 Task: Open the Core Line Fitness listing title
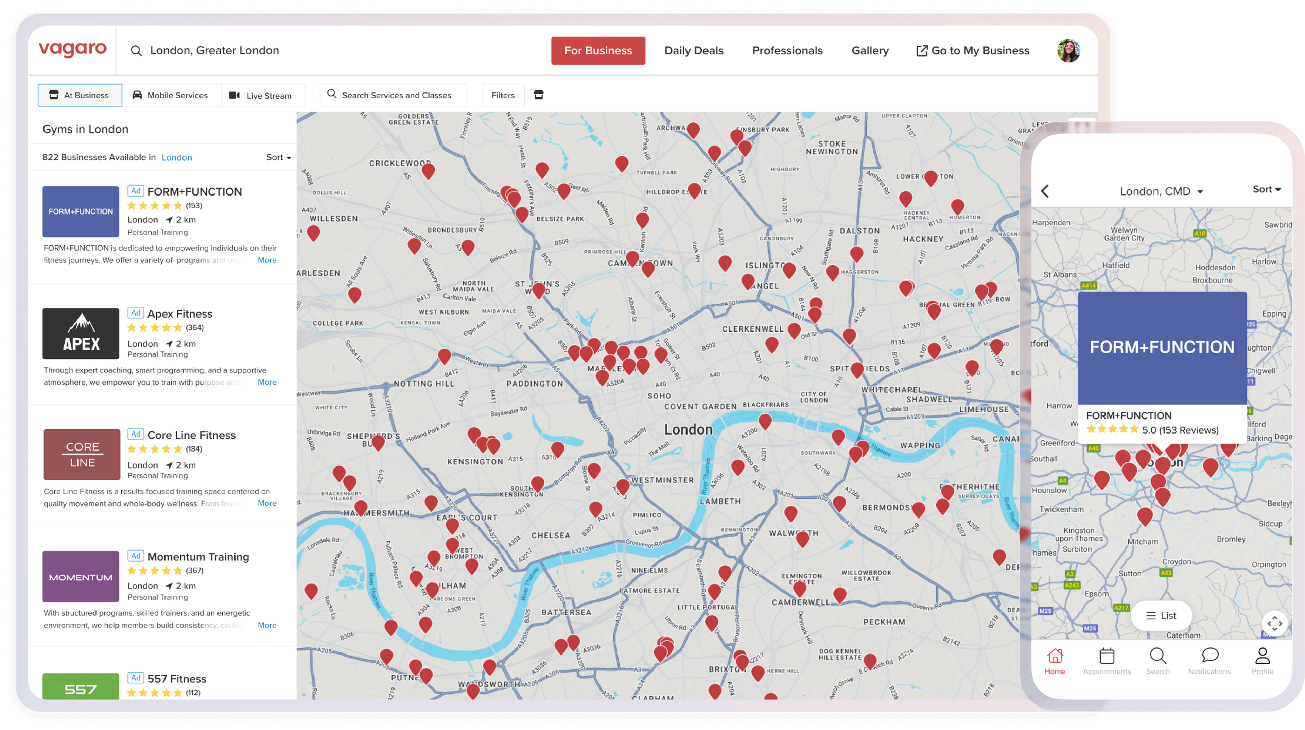(191, 435)
